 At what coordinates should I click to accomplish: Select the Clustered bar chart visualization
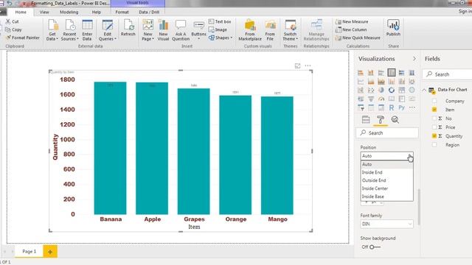(381, 73)
